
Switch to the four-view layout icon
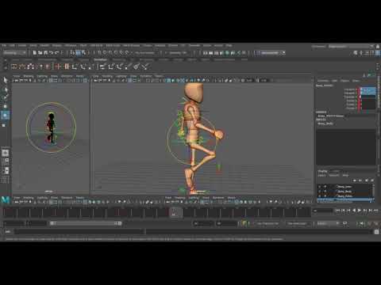pos(6,161)
